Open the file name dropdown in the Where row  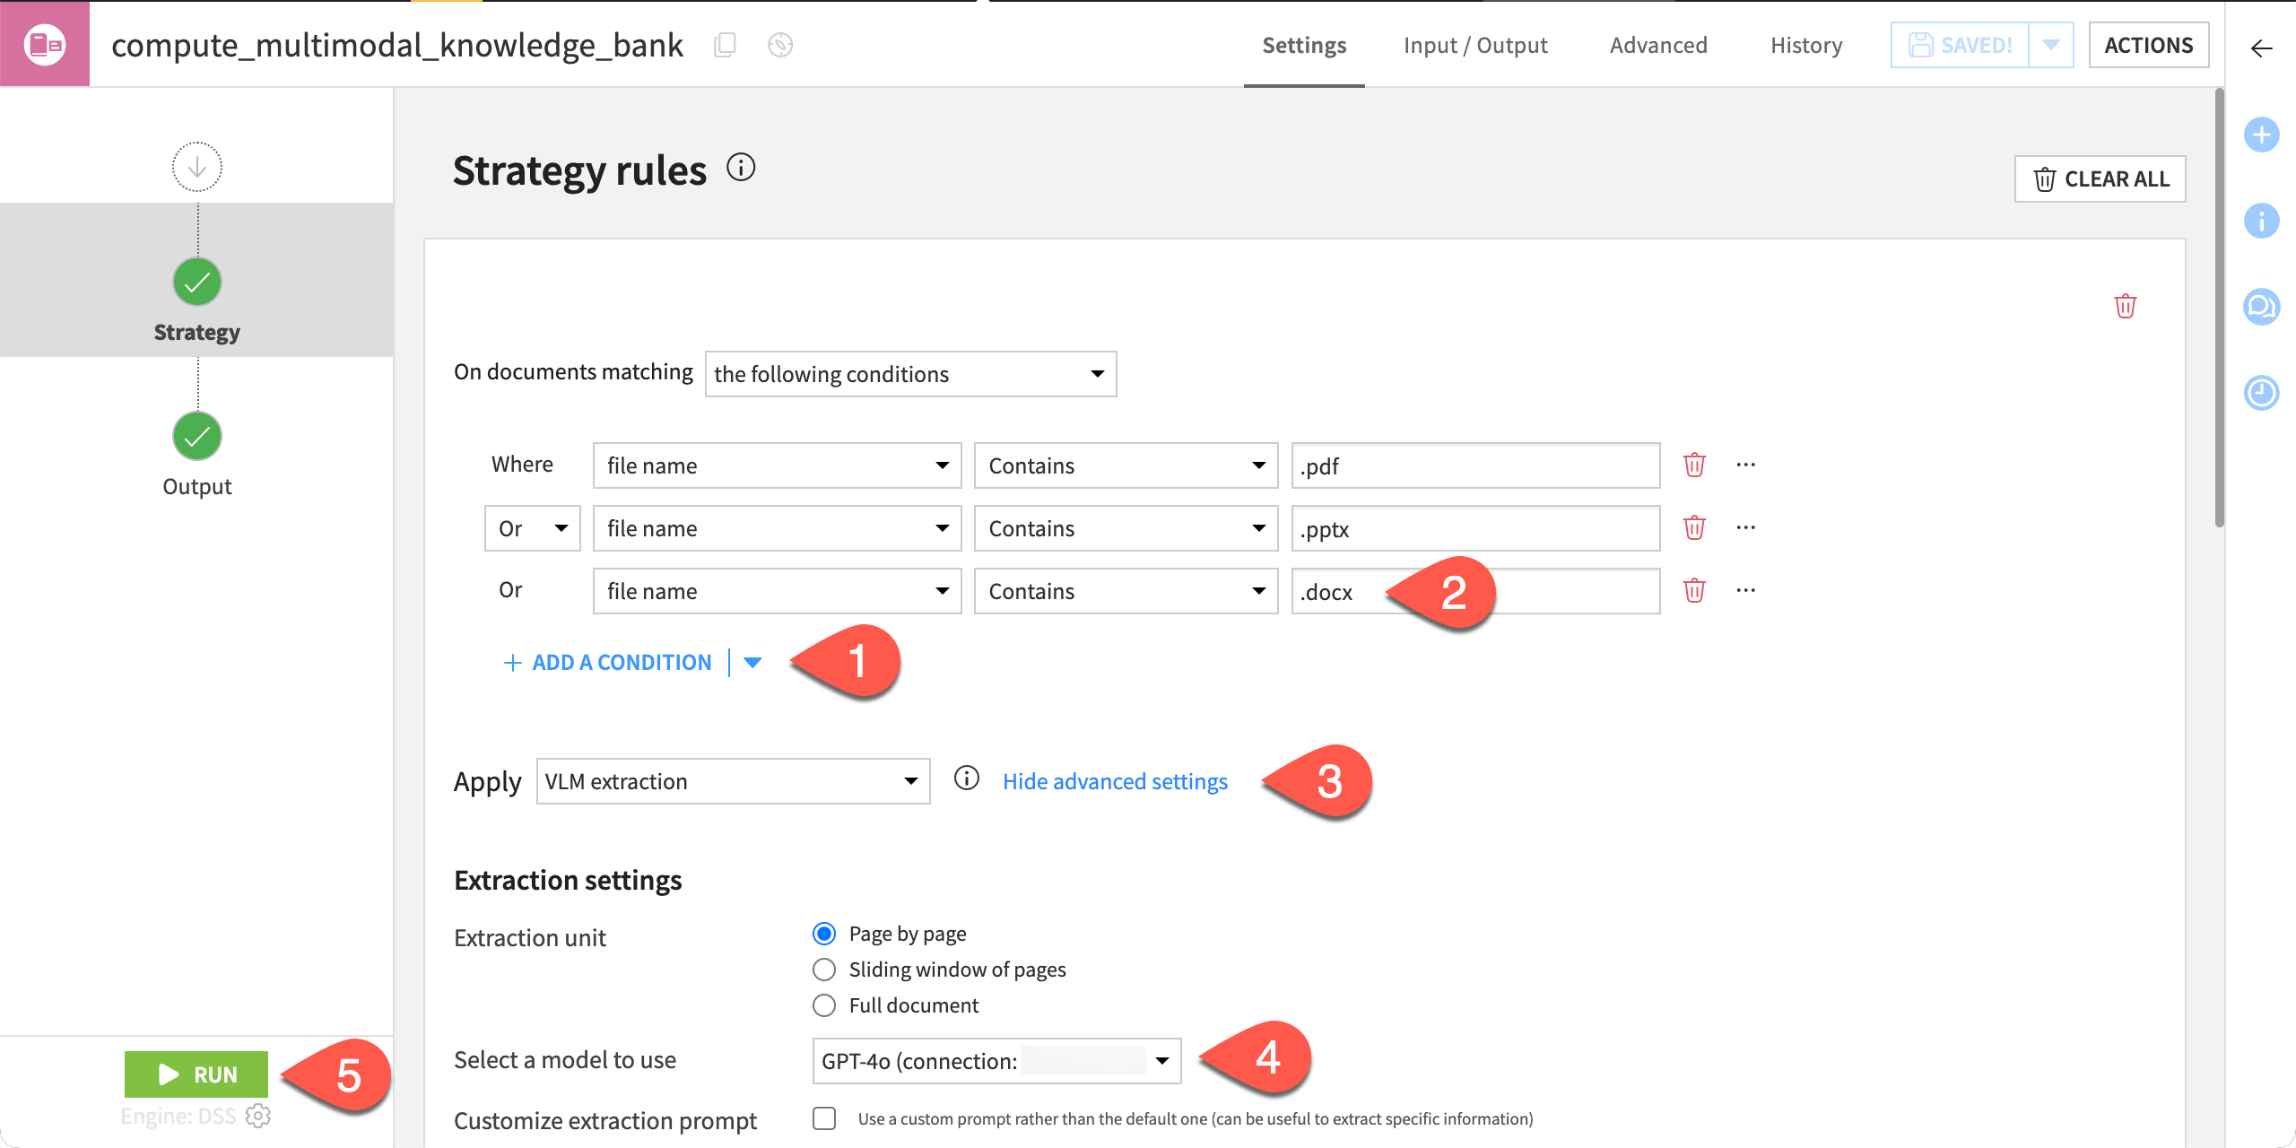click(x=777, y=465)
